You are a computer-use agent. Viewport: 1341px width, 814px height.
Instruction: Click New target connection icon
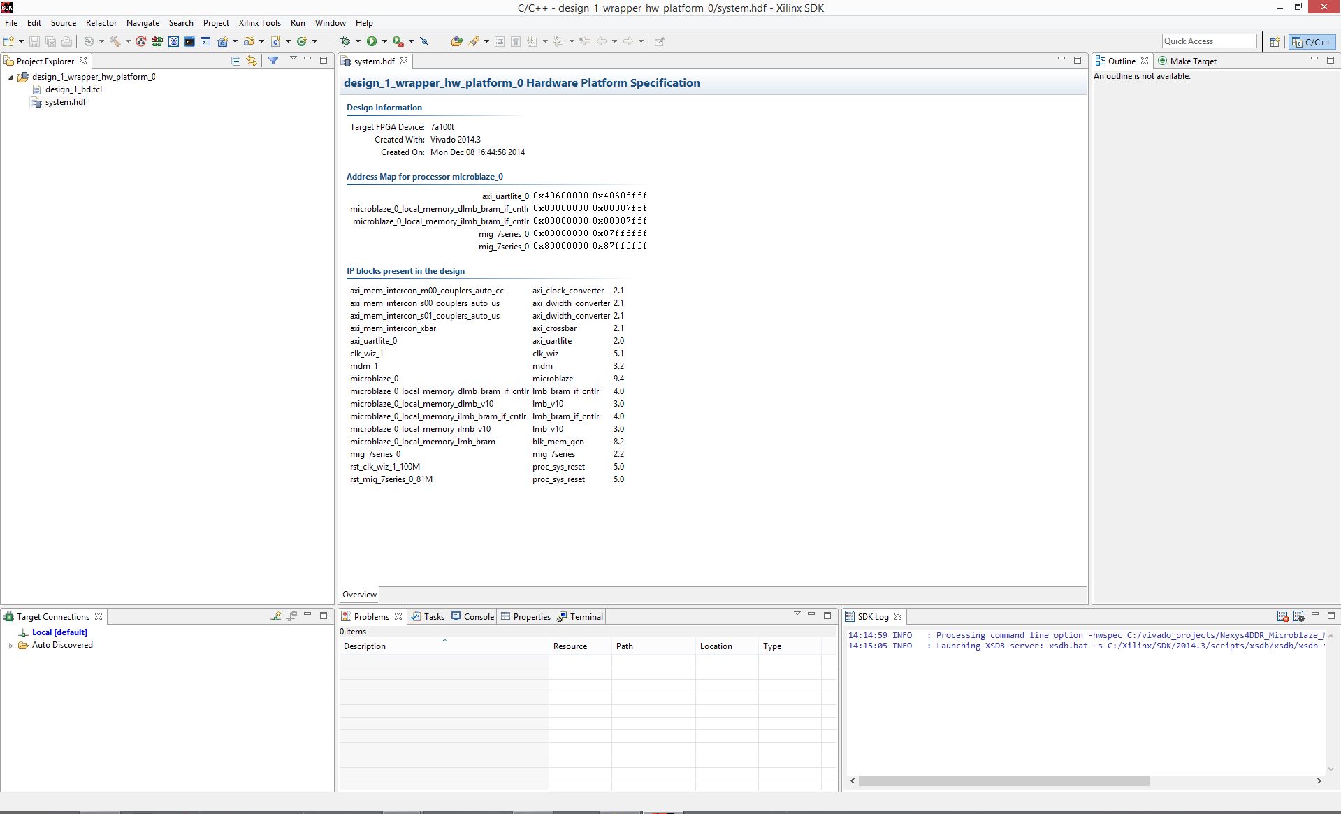pos(276,616)
